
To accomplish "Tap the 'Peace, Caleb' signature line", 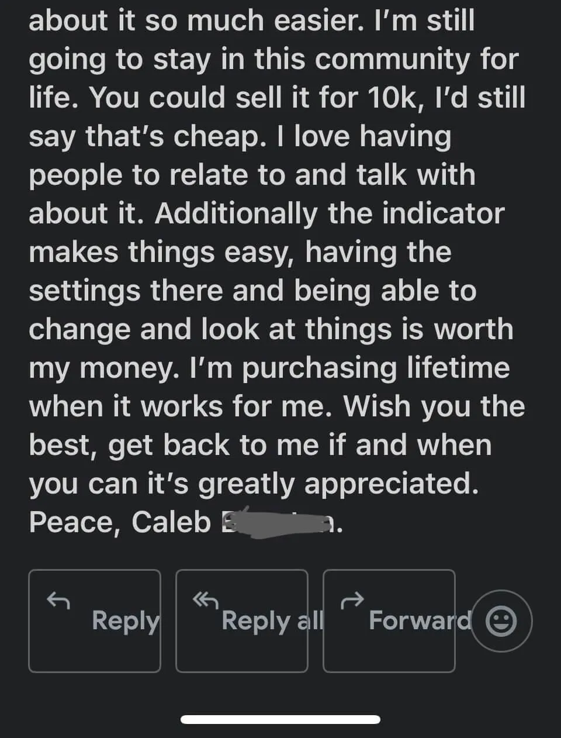I will [x=120, y=522].
